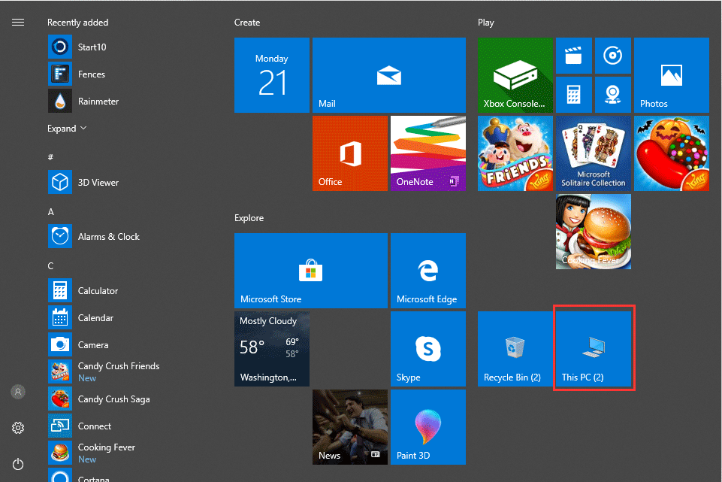Open Candy Crush Friends game tile
The image size is (722, 482).
pyautogui.click(x=515, y=153)
